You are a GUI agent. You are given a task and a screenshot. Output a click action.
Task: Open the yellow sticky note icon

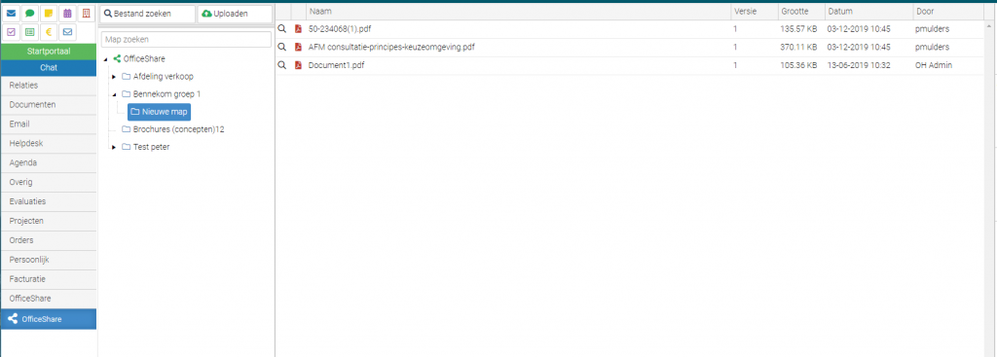[49, 14]
